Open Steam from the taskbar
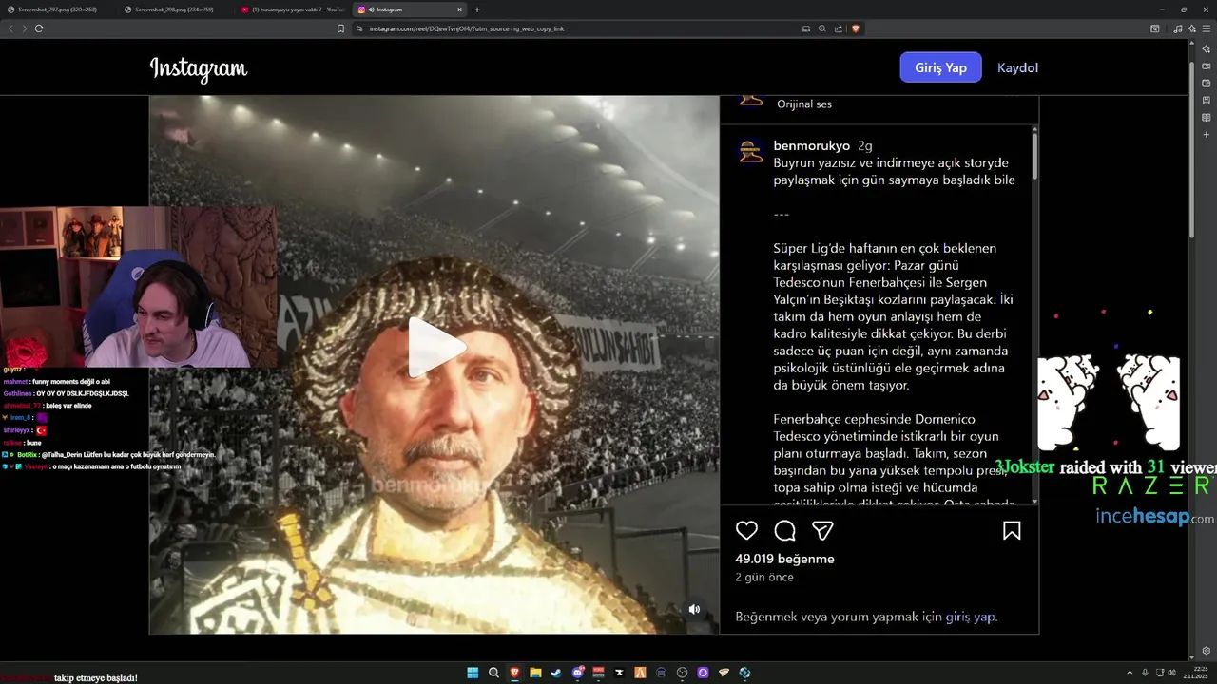 (556, 673)
